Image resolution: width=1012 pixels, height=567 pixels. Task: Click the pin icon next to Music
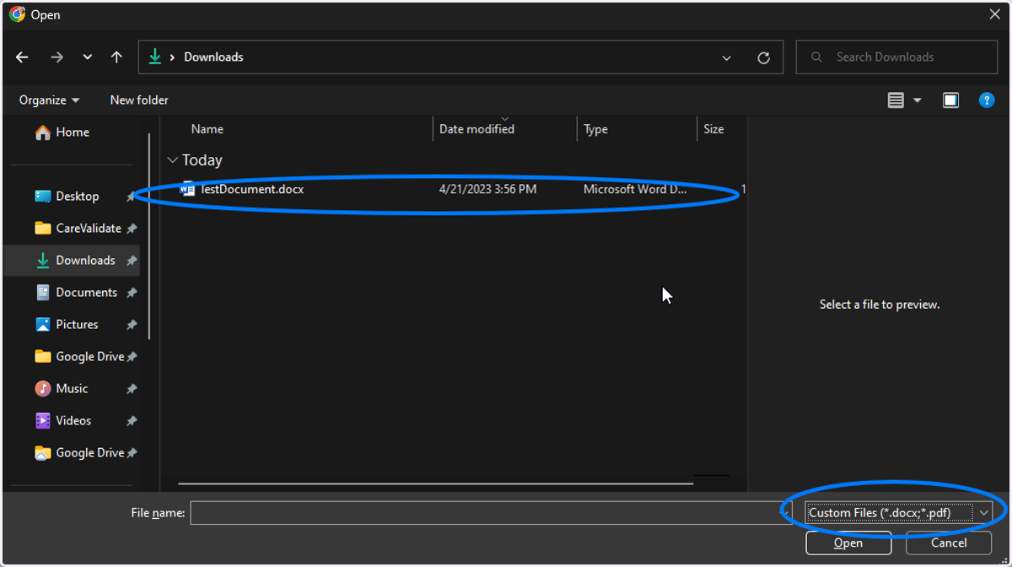(132, 389)
